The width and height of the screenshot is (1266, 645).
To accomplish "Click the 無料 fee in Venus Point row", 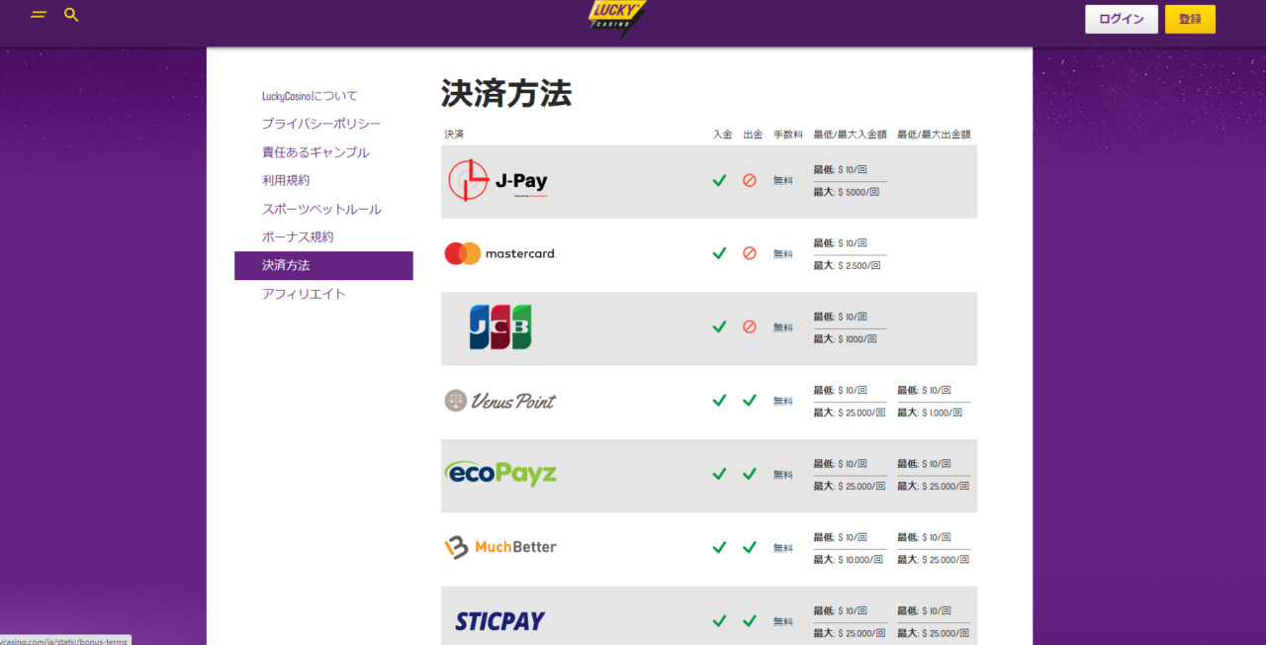I will 783,402.
